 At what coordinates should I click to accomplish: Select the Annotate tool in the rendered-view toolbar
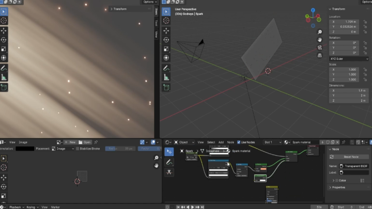4,68
